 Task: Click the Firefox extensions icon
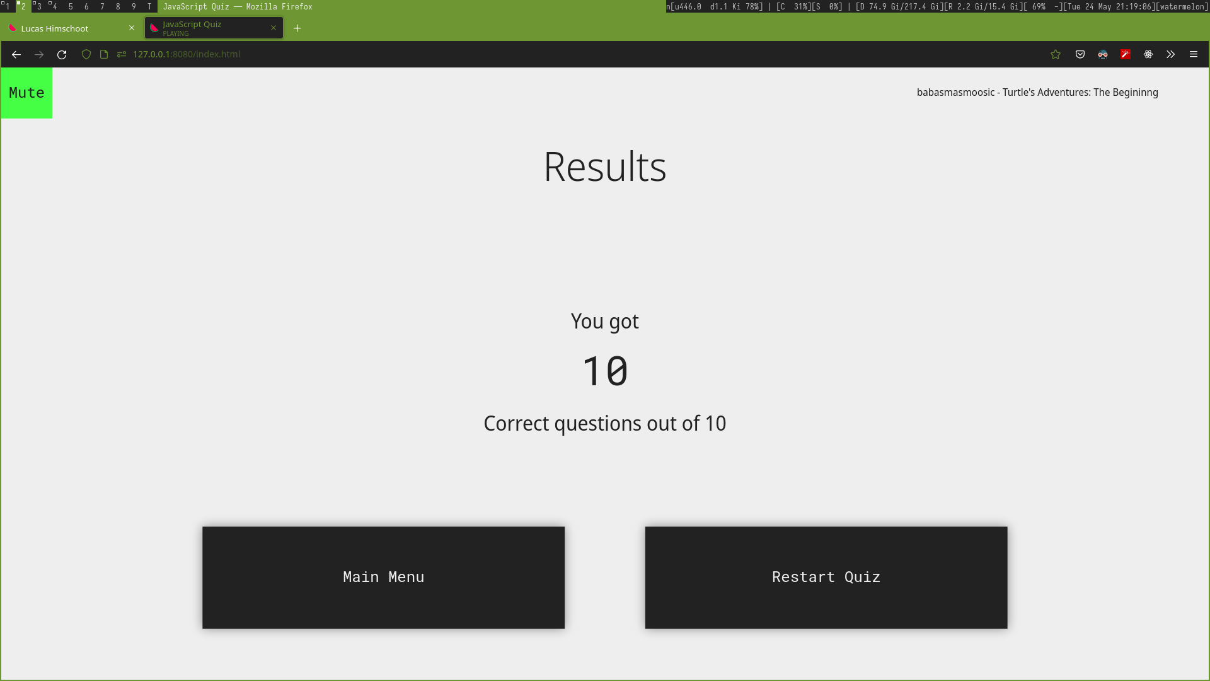pos(1171,54)
